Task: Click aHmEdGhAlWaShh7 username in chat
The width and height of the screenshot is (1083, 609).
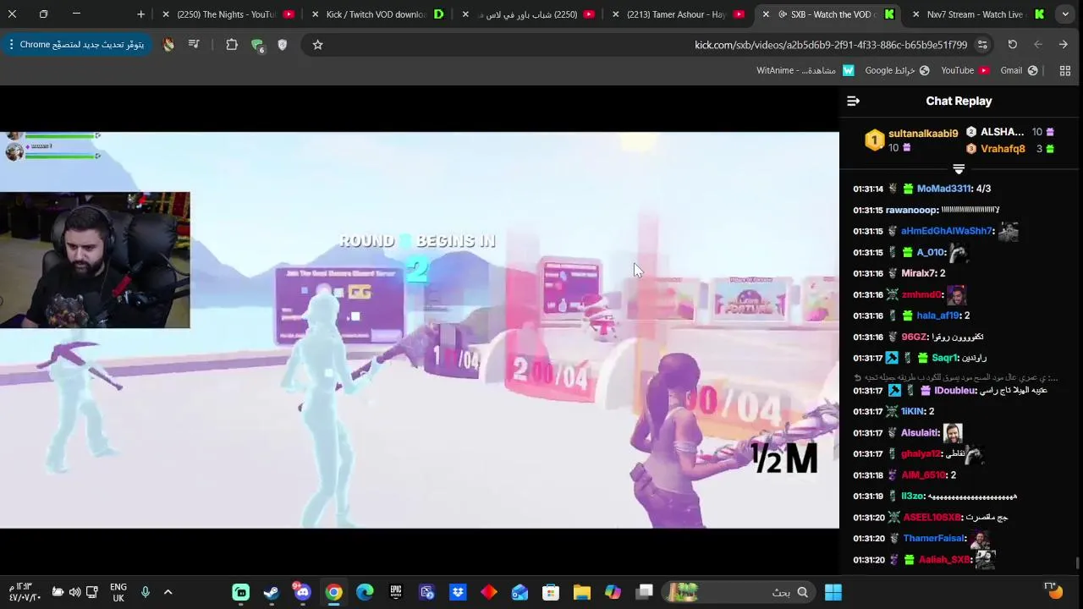Action: (946, 231)
